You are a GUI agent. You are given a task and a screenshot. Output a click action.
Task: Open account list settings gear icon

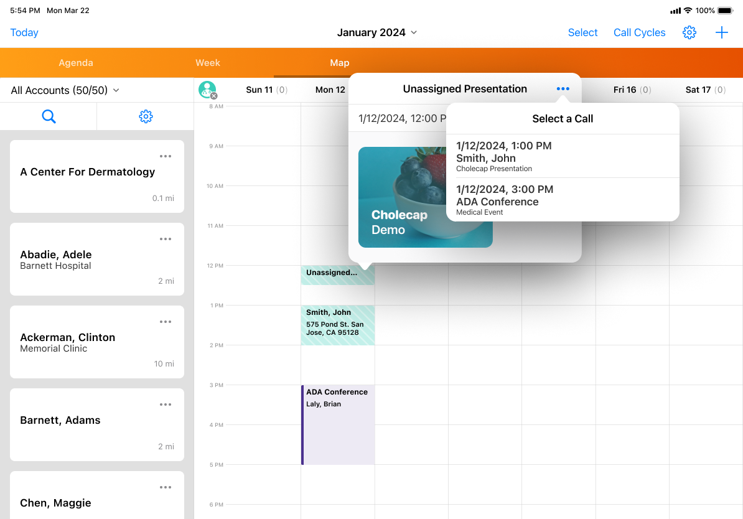pyautogui.click(x=146, y=116)
